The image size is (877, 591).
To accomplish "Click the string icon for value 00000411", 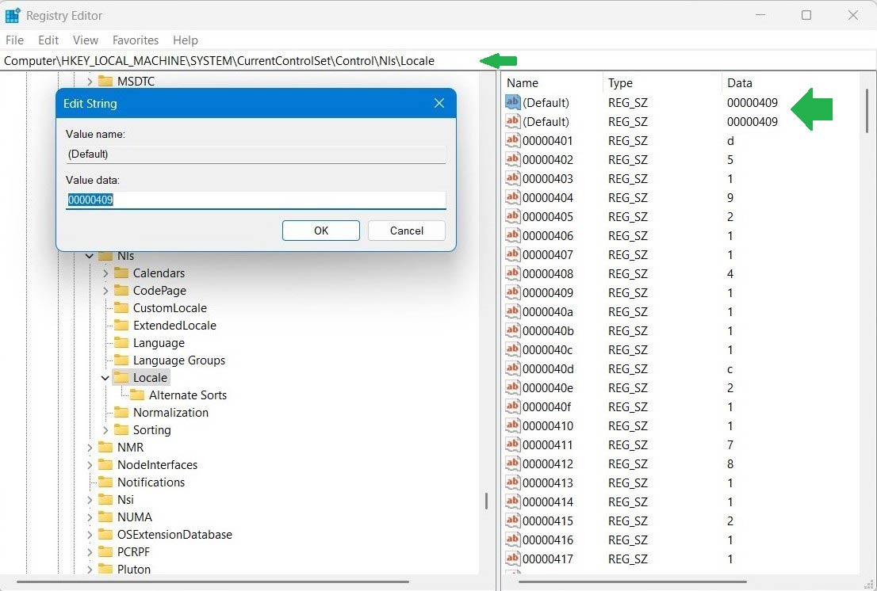I will (512, 444).
